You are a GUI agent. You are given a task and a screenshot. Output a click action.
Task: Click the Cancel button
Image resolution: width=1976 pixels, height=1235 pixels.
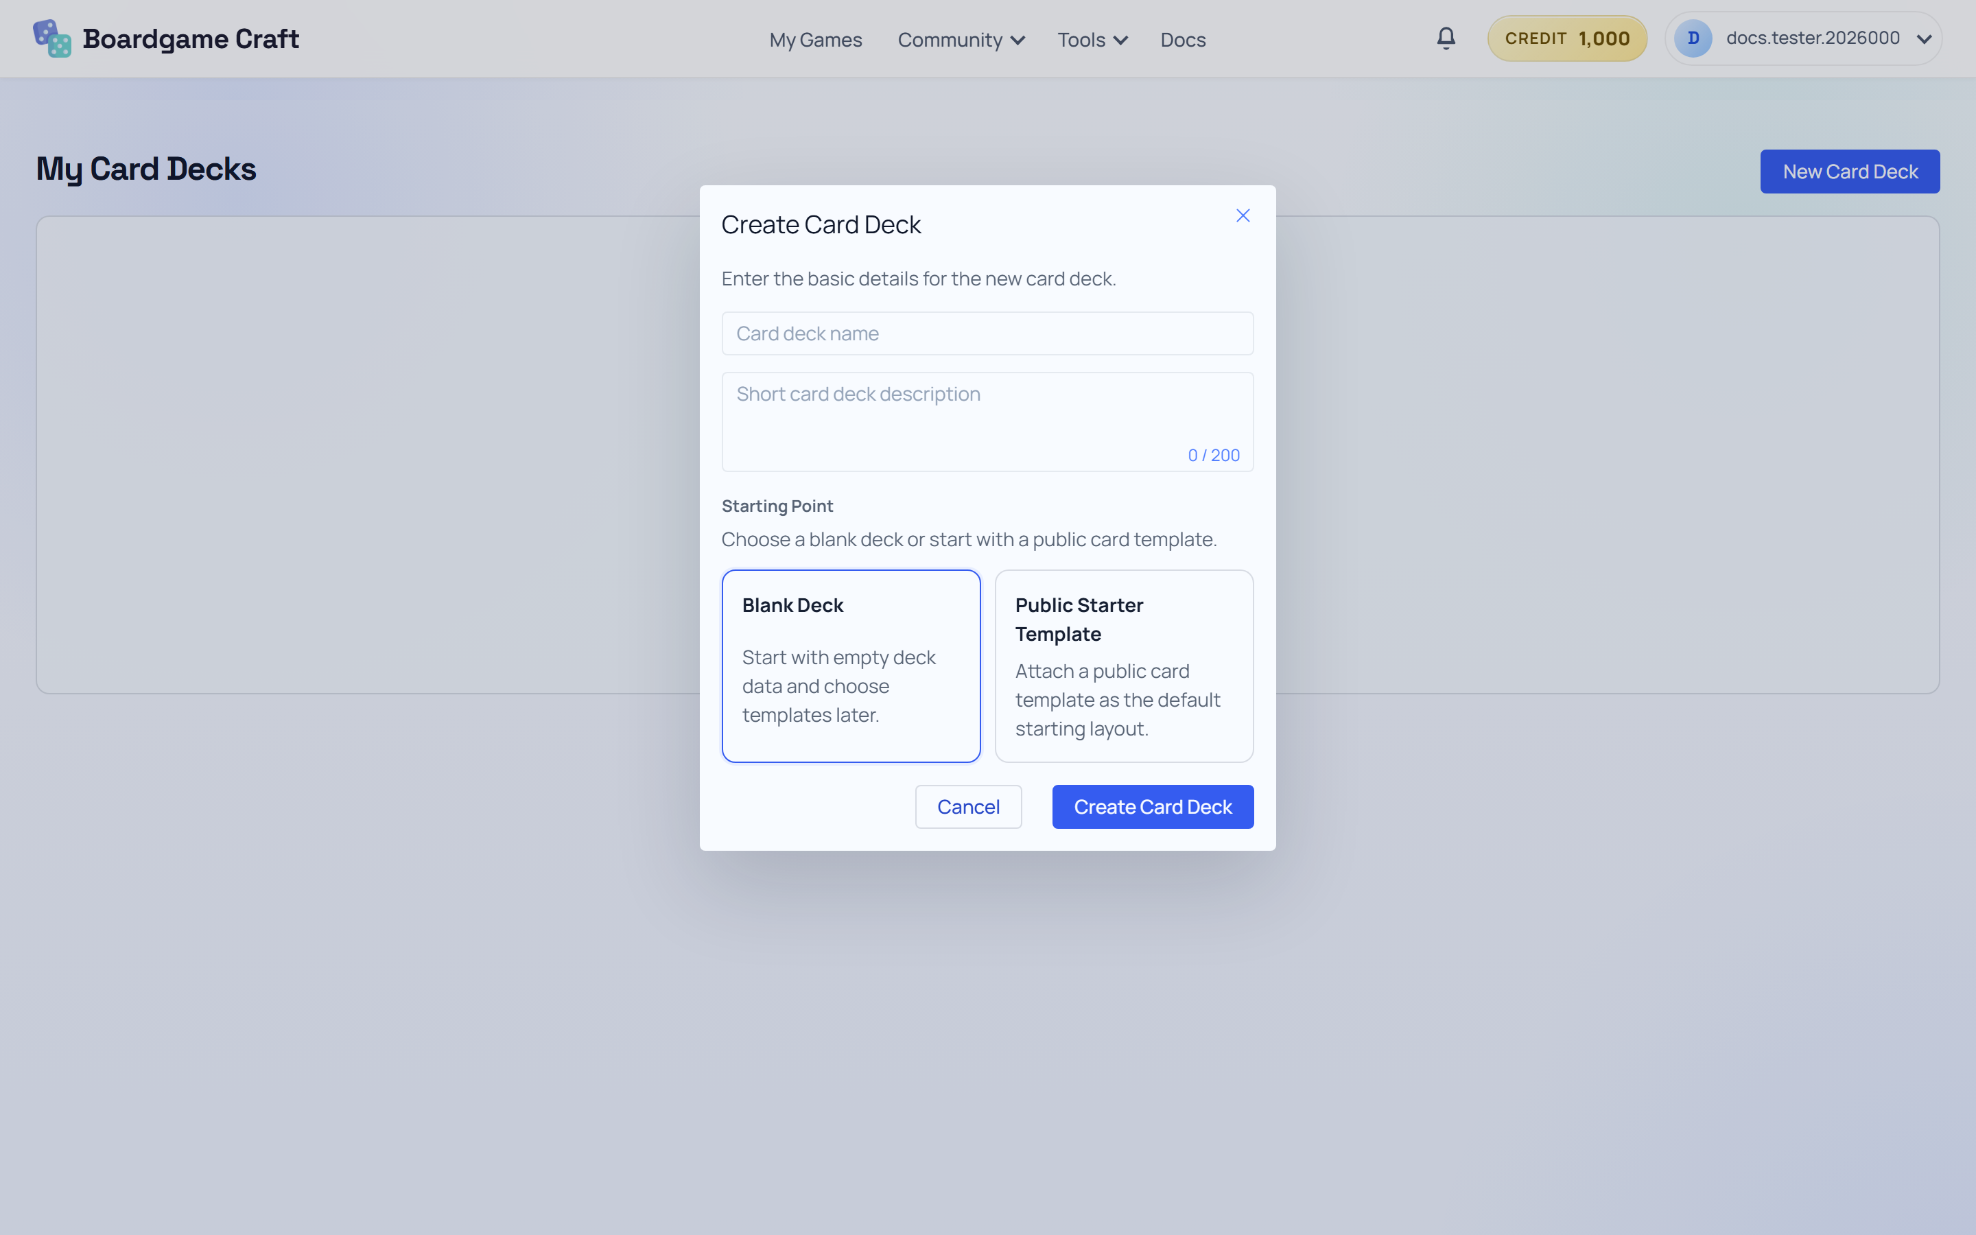pyautogui.click(x=968, y=807)
